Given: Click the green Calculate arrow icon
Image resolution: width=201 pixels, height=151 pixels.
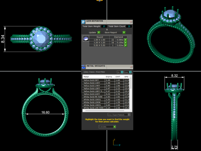Looking at the screenshot, I should point(114,127).
